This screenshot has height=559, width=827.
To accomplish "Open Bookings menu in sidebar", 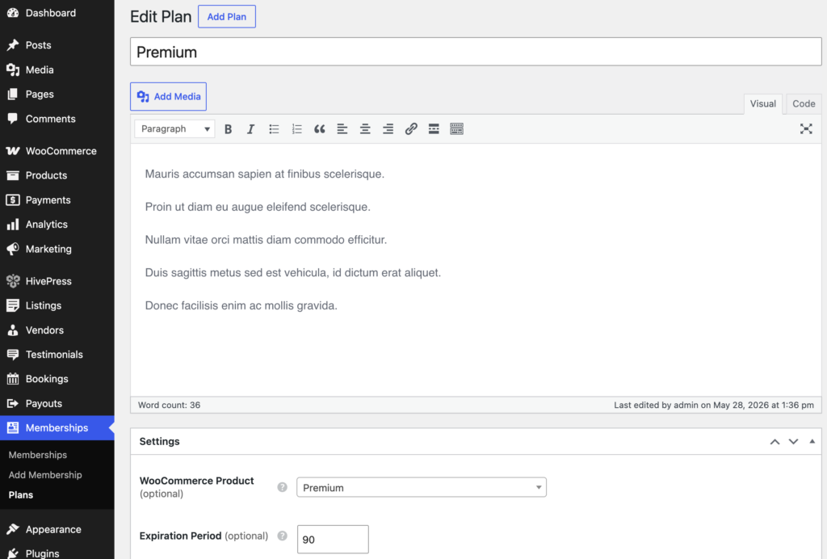I will (x=57, y=379).
